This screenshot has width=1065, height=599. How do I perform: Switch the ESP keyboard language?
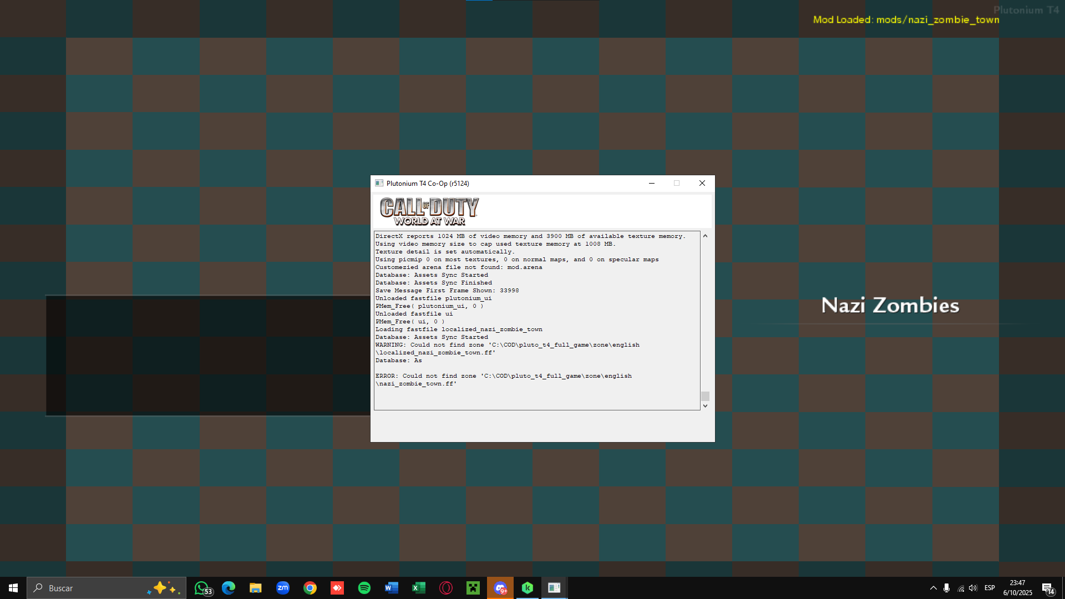tap(990, 588)
